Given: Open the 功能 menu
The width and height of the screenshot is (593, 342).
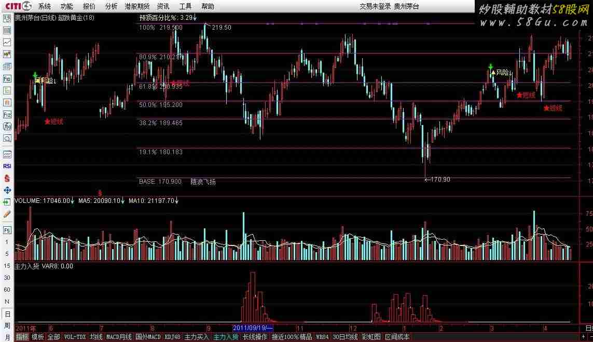Looking at the screenshot, I should (x=66, y=6).
